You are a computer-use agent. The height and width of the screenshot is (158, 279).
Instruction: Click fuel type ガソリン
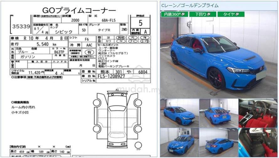(28, 57)
